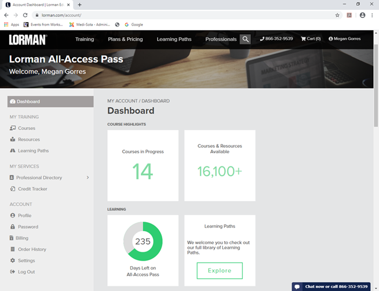
Task: Click the Learning Paths road icon in sidebar
Action: pos(13,151)
